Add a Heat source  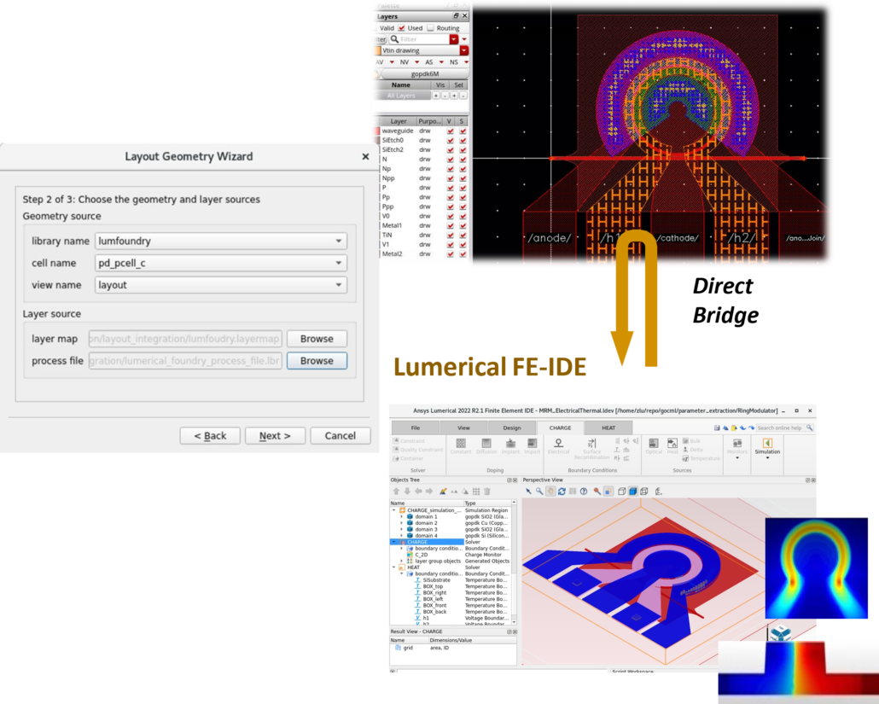[671, 445]
